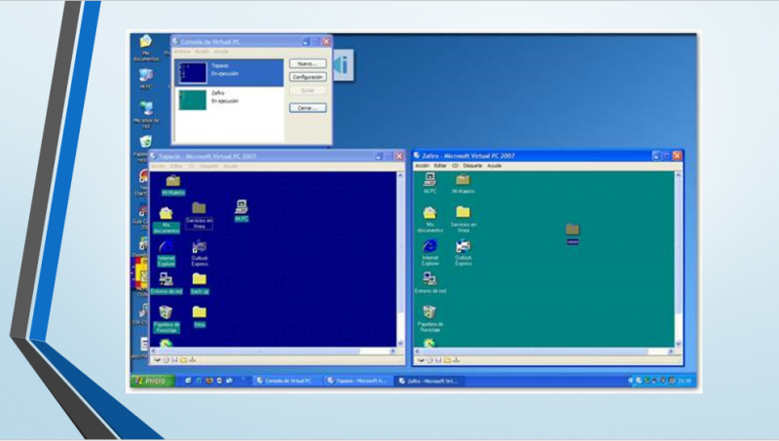Click Papelera de Reciclaje in Topacio desktop
This screenshot has height=441, width=779.
click(x=166, y=319)
